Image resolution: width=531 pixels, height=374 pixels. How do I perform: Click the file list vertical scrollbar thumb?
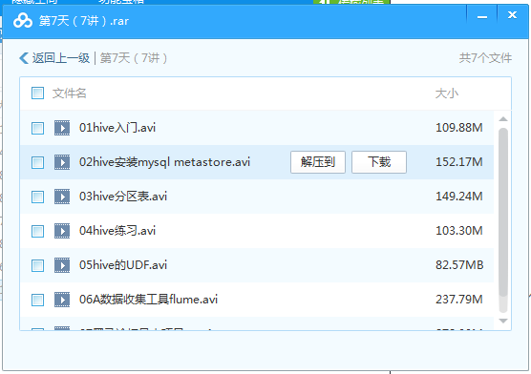pos(503,212)
